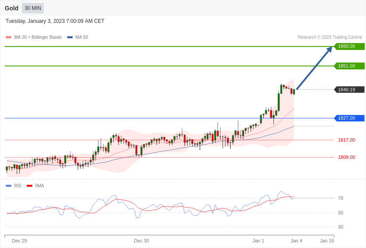Toggle the MA 50 legend entry
The width and height of the screenshot is (366, 248).
coord(81,37)
